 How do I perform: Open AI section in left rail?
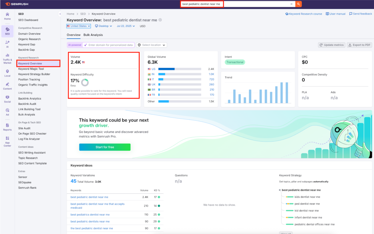[x=7, y=44]
